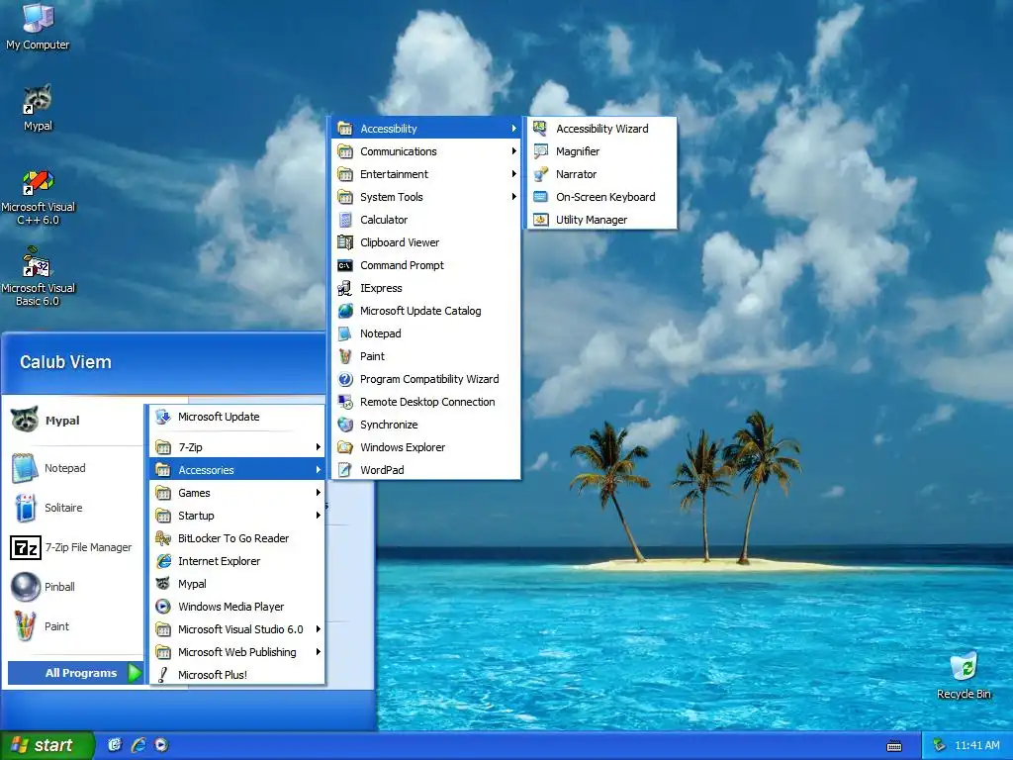This screenshot has width=1013, height=760.
Task: Open Microsoft Plus! program entry
Action: pos(237,675)
